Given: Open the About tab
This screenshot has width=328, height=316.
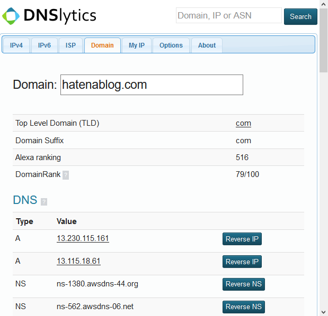Looking at the screenshot, I should (207, 45).
